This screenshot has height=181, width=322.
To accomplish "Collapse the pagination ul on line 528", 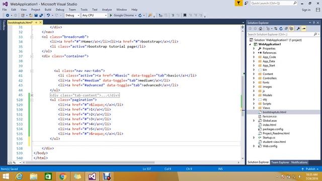I will (x=32, y=100).
